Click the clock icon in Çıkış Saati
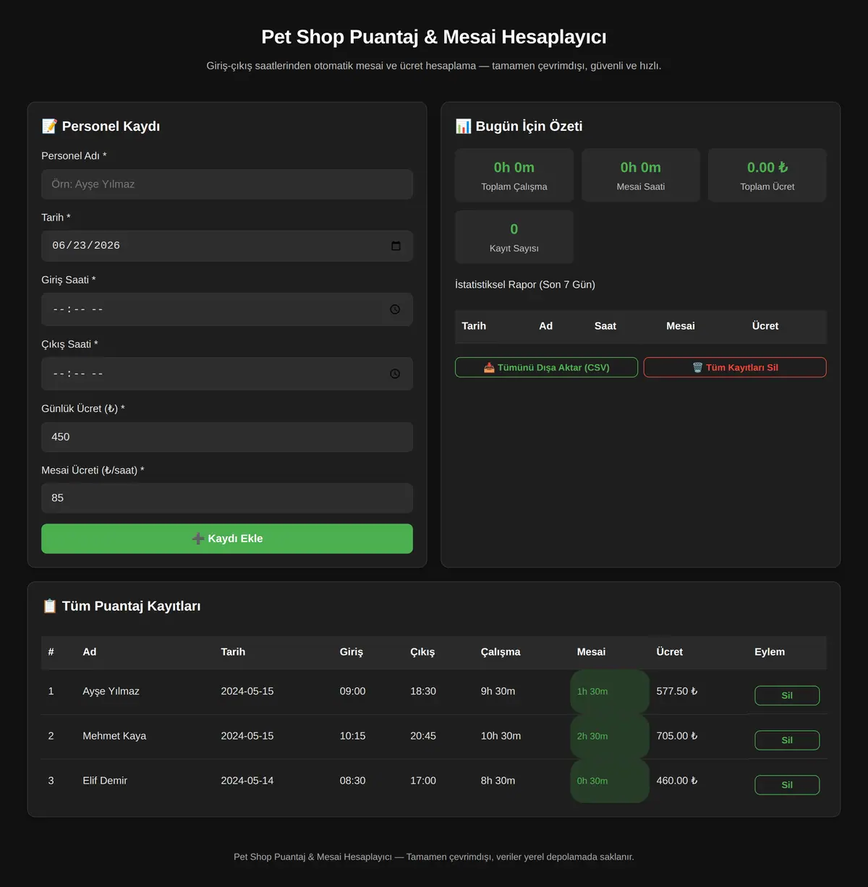Screen dimensions: 868x887 [x=395, y=374]
